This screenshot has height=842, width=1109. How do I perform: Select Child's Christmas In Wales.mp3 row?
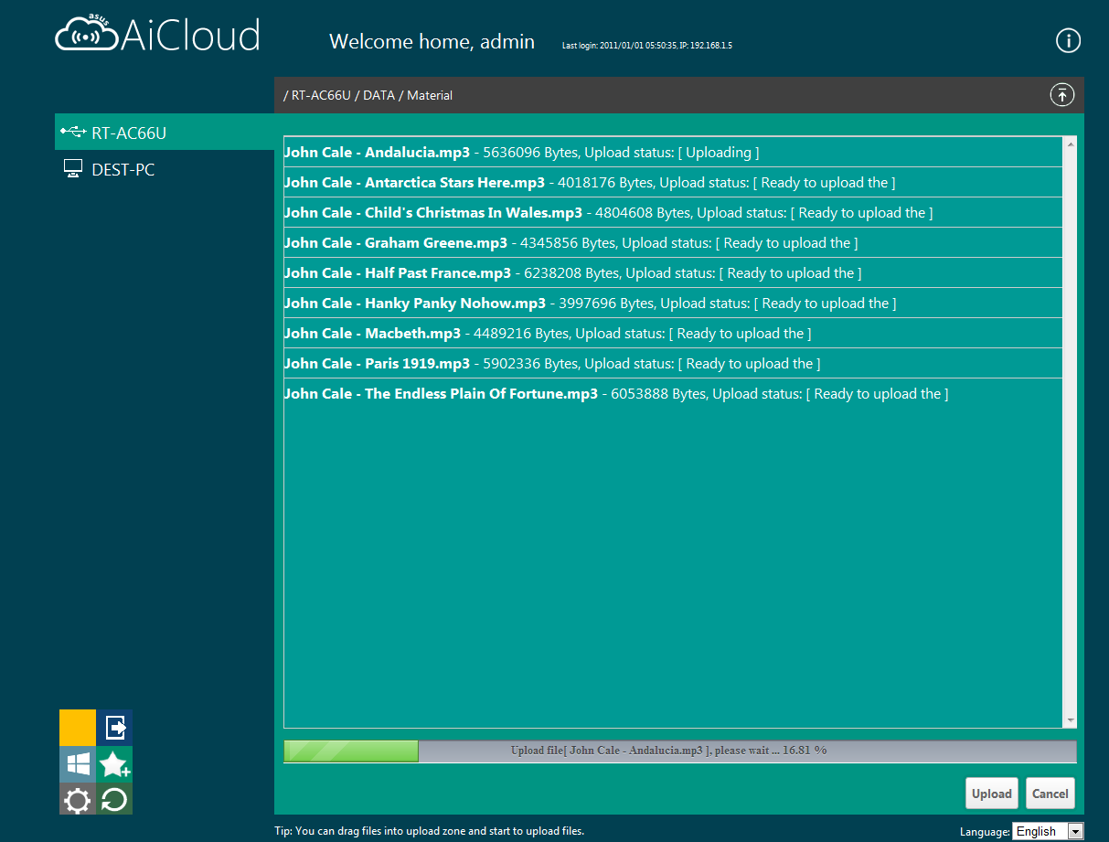pos(673,212)
